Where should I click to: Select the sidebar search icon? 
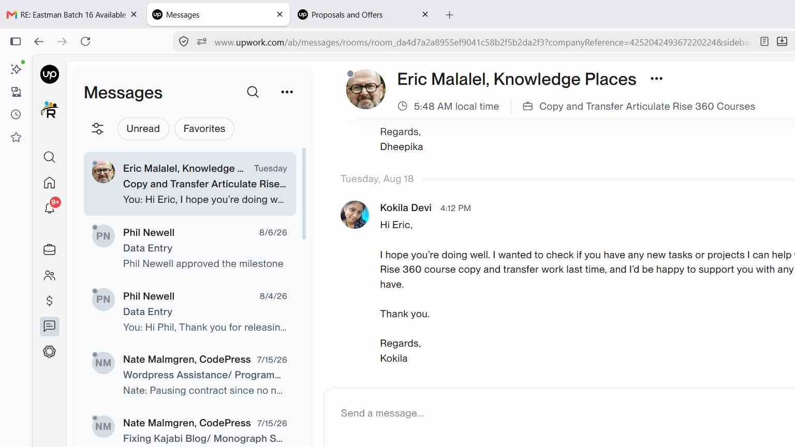[50, 157]
